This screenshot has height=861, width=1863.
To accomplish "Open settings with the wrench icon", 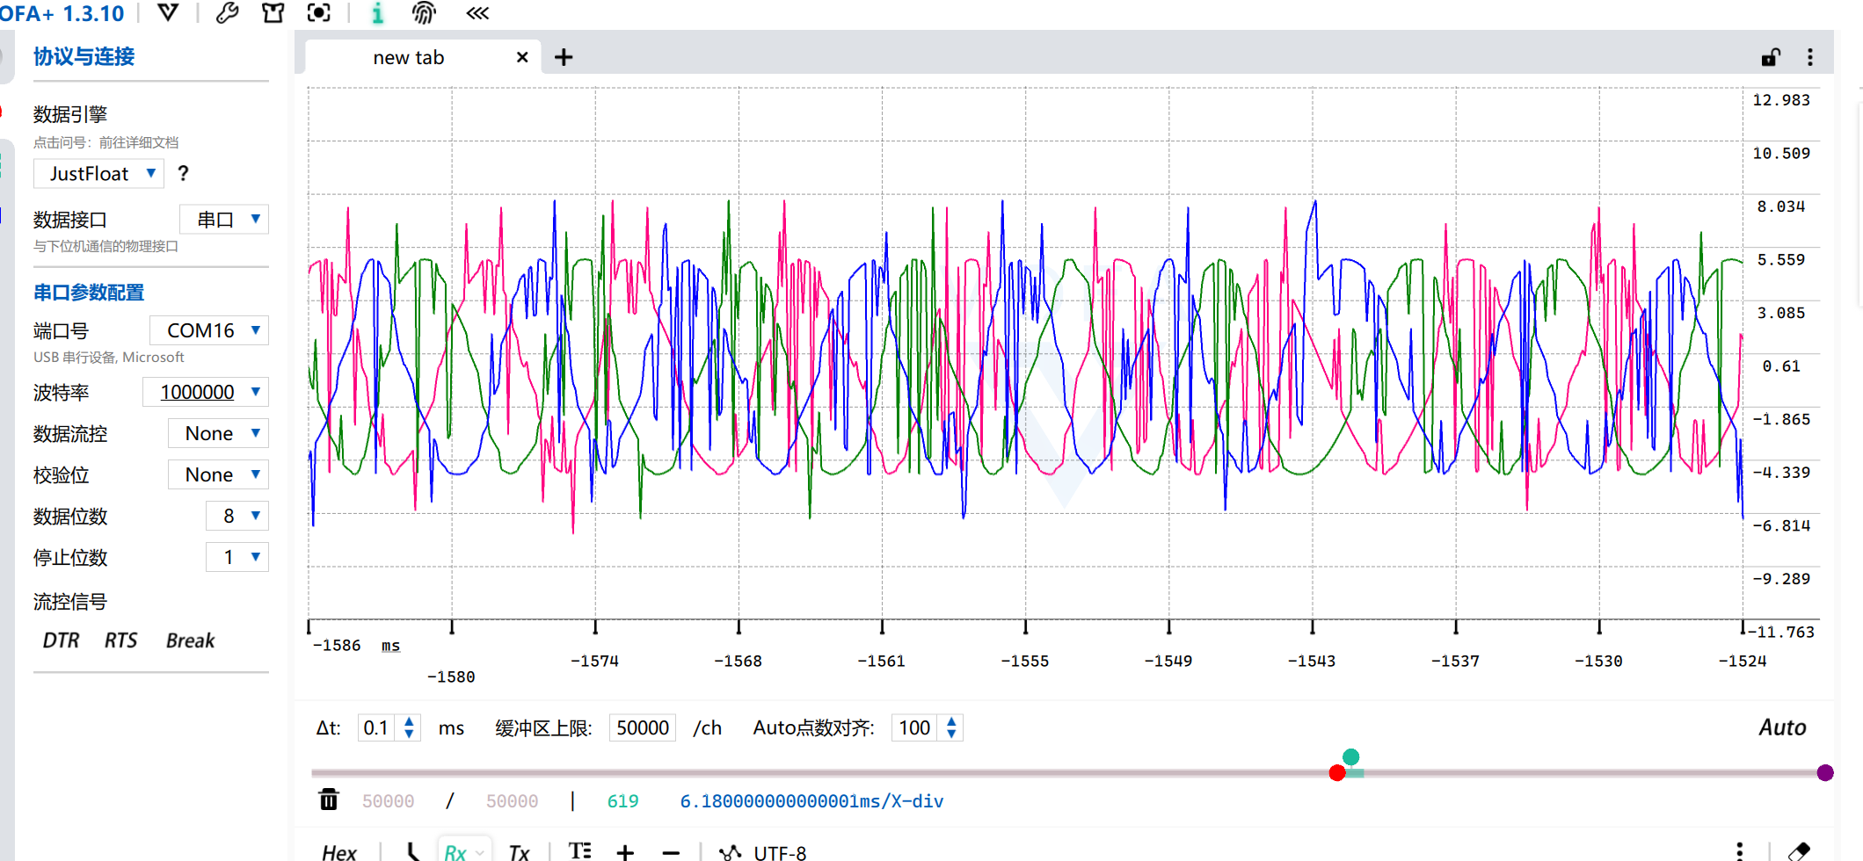I will coord(227,13).
